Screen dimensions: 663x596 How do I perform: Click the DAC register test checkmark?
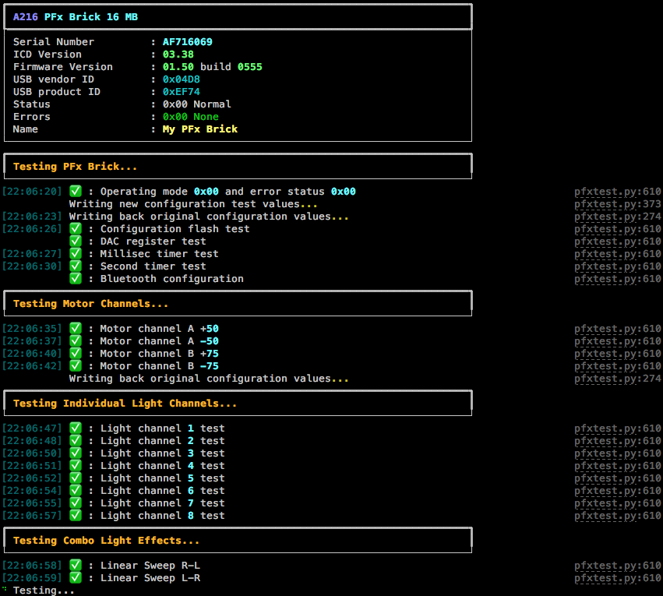(76, 241)
